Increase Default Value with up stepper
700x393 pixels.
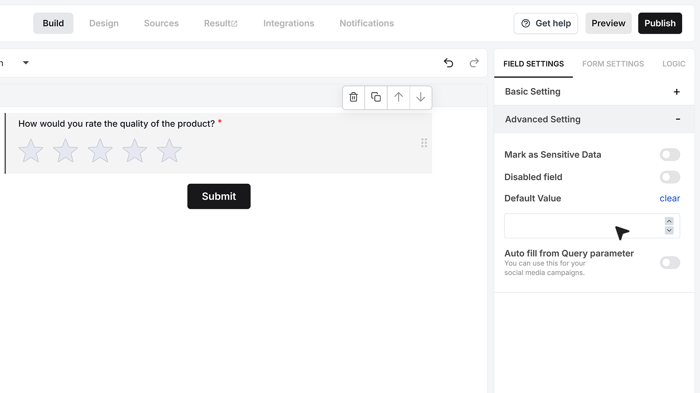coord(669,221)
